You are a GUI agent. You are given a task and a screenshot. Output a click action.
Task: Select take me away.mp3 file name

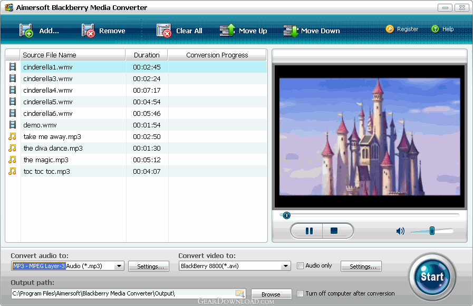coord(52,137)
